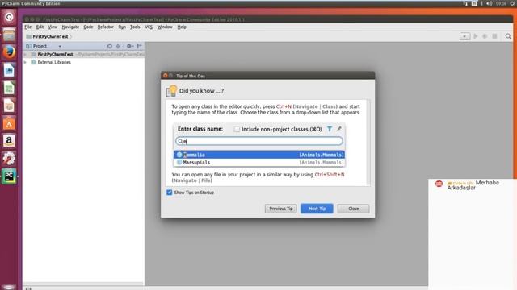This screenshot has height=290, width=517.
Task: Click the Close button in tip dialog
Action: 354,209
